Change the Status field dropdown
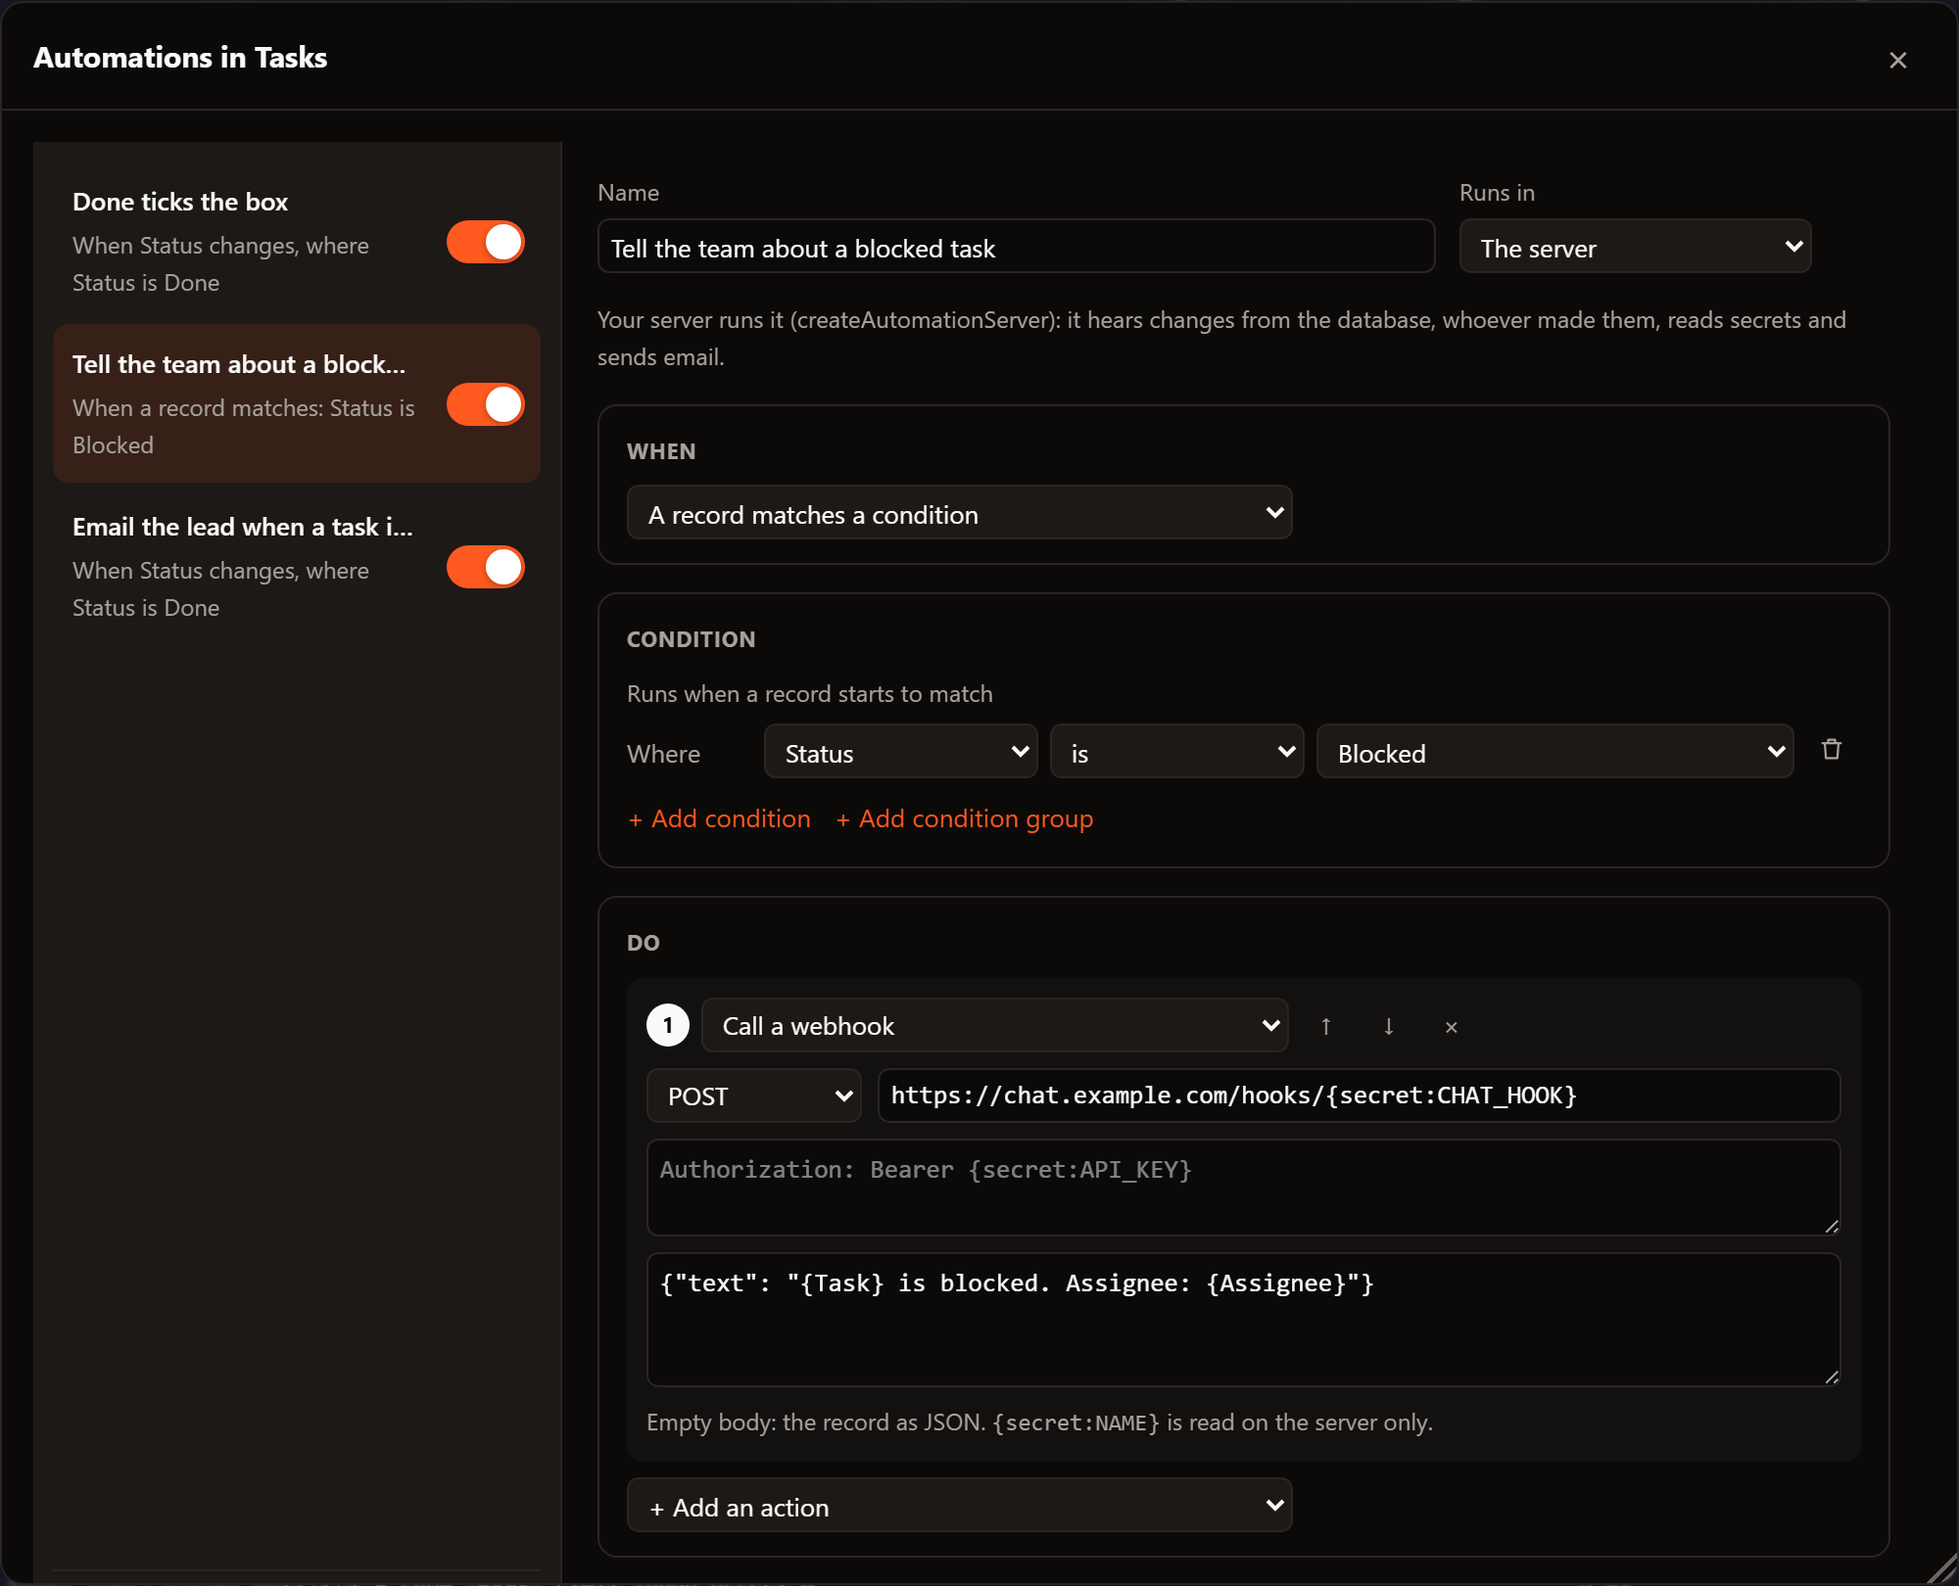The width and height of the screenshot is (1959, 1586). pyautogui.click(x=900, y=752)
